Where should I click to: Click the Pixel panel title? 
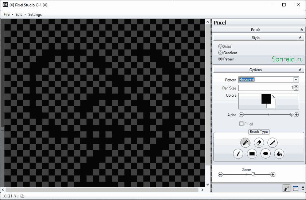pyautogui.click(x=220, y=23)
